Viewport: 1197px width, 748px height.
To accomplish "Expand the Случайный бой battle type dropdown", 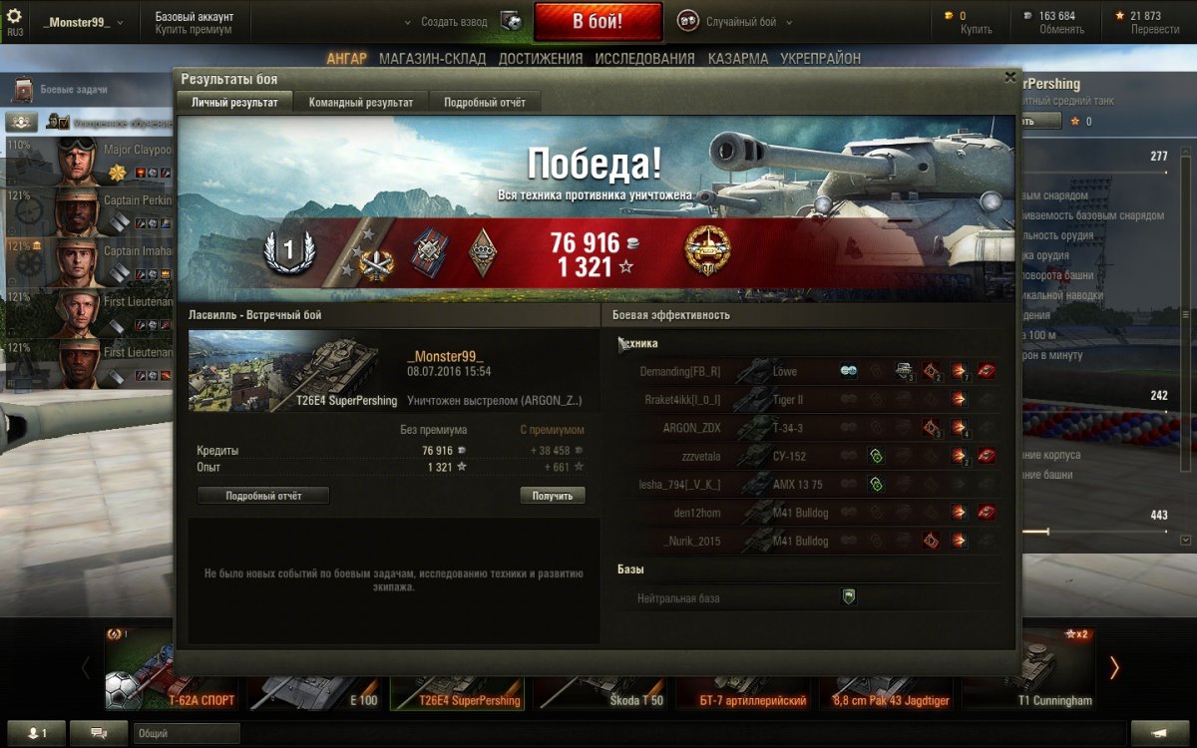I will [x=789, y=22].
